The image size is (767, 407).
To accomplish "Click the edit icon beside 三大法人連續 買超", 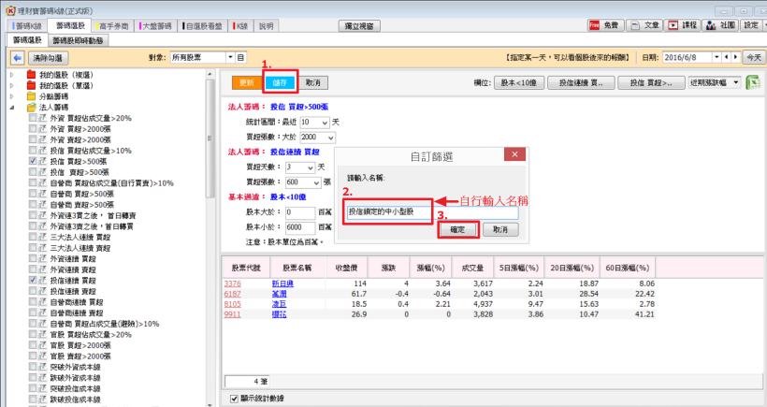I will tap(42, 237).
